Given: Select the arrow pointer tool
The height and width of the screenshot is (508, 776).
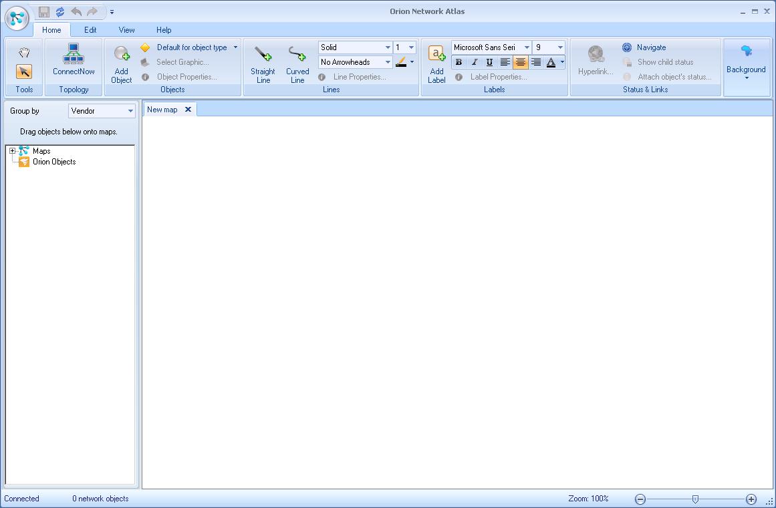Looking at the screenshot, I should [x=24, y=72].
